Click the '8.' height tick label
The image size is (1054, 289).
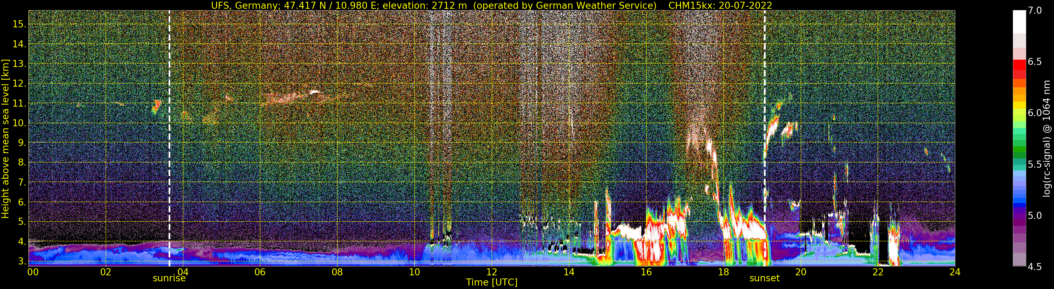(22, 163)
